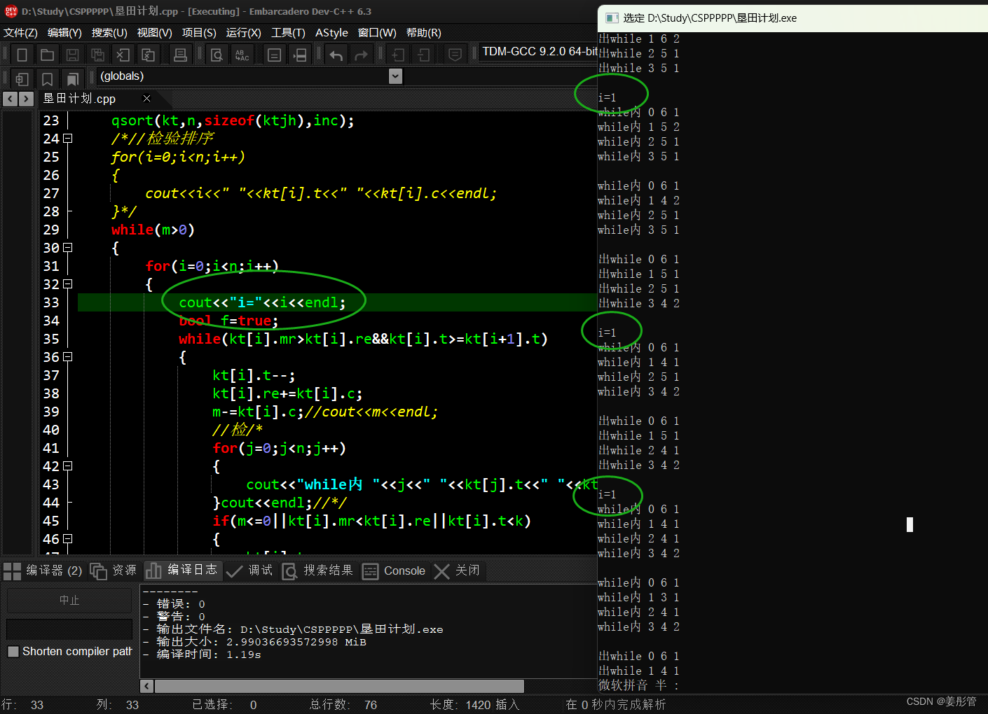Click the Indent toolbar icon
The height and width of the screenshot is (714, 988).
[397, 55]
